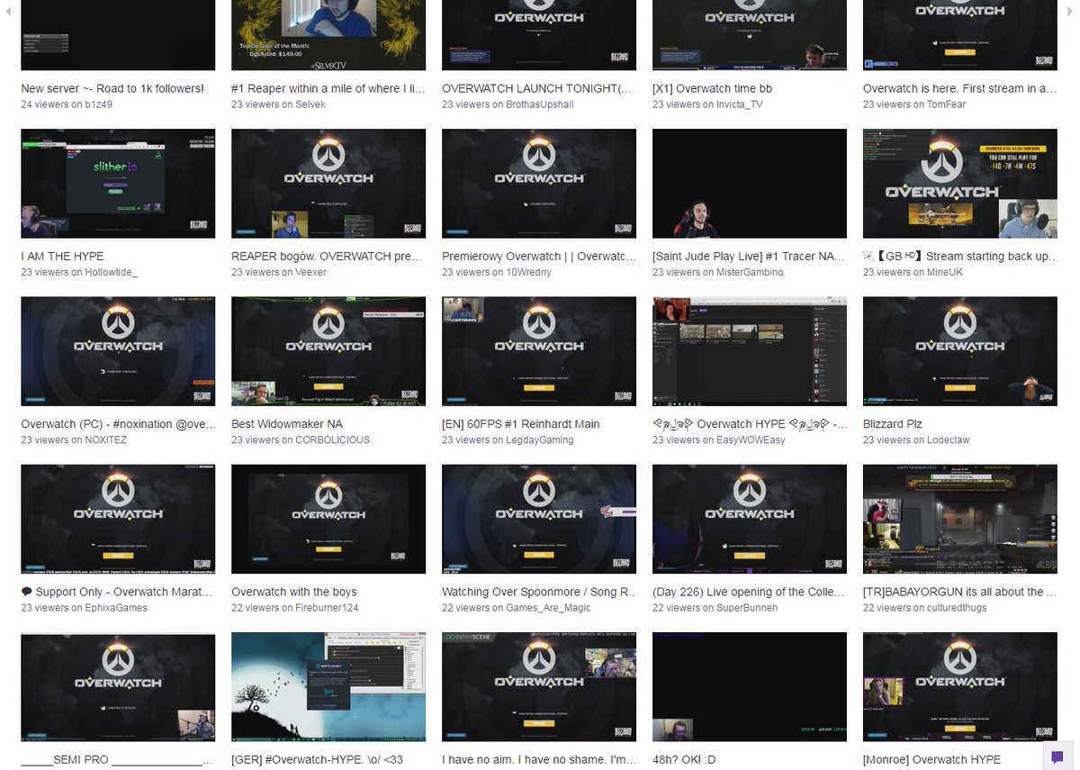Screen dimensions: 1080x770
Task: Open the 'I AM THE HYPE' stream thumbnail
Action: (118, 184)
